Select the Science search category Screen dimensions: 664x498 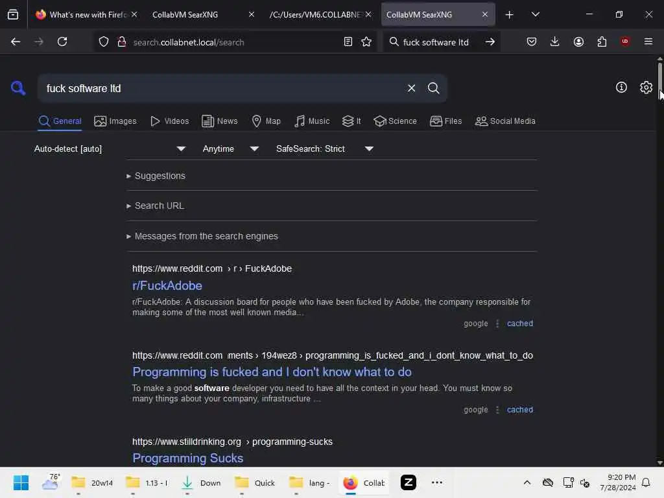395,121
